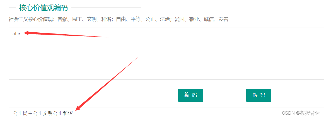Click the word 敬业 in the description
The height and width of the screenshot is (118, 324).
pyautogui.click(x=194, y=20)
